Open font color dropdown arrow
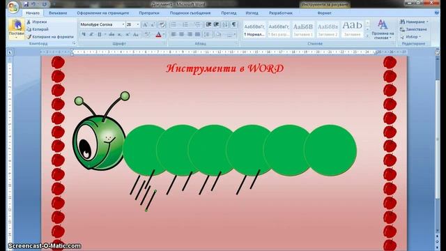Viewport: 446px width, 251px height. click(x=164, y=34)
